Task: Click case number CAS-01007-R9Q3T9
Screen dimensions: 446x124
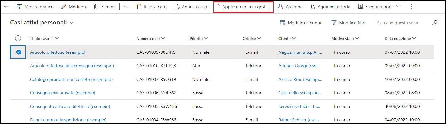Action: (156, 79)
